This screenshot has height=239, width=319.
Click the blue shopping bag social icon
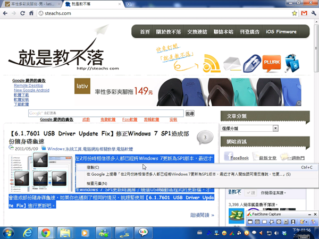(292, 63)
